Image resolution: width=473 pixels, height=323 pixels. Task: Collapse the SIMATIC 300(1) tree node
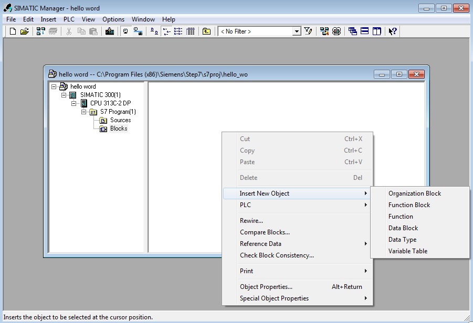tap(64, 95)
